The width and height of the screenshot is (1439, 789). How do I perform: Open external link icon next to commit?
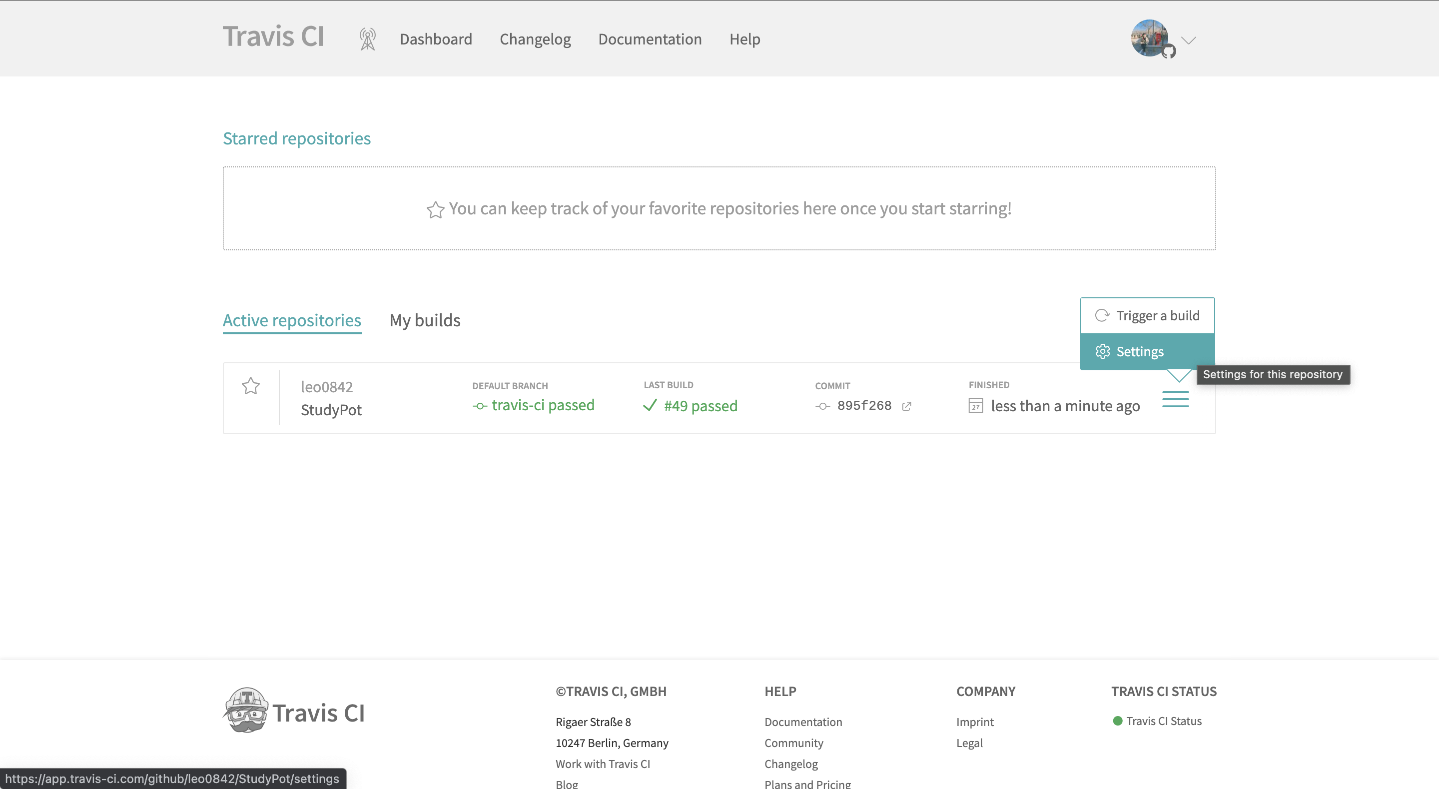pos(907,406)
